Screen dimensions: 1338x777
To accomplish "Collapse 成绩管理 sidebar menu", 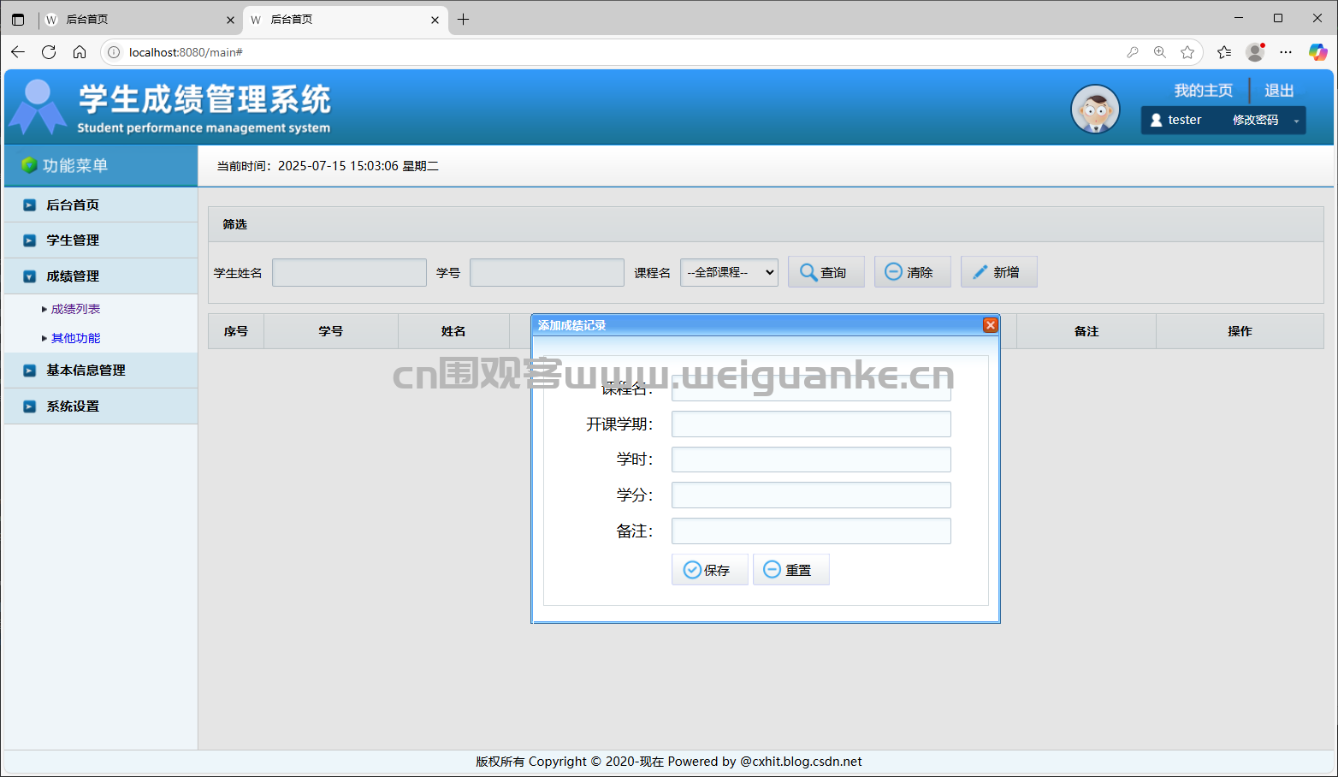I will pyautogui.click(x=101, y=276).
